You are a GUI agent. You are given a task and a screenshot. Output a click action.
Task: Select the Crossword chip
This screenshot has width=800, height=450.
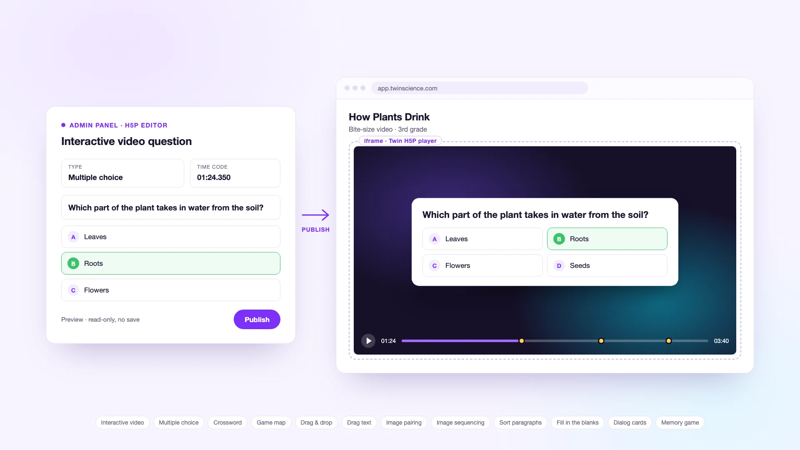pos(227,422)
